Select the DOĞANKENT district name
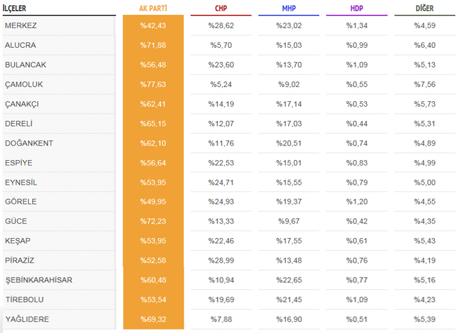Viewport: 458px width, 333px height. [29, 143]
